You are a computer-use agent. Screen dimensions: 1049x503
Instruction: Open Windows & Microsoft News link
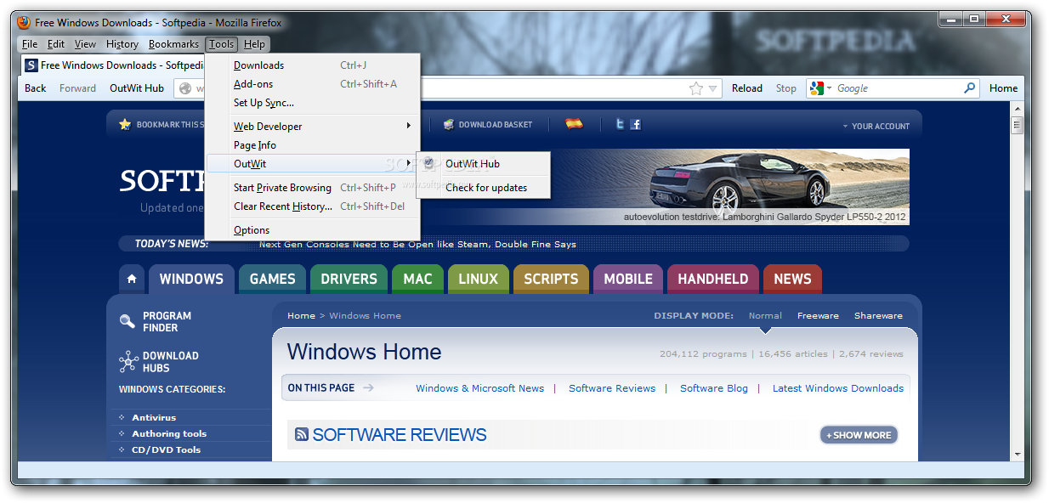479,388
